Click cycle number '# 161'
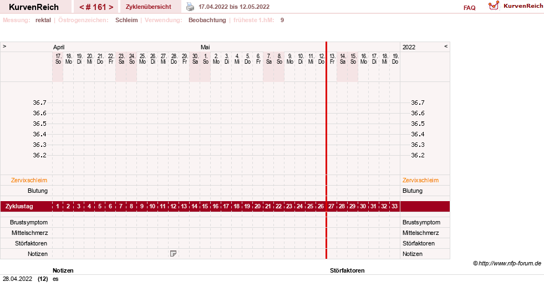The image size is (544, 292). point(96,7)
